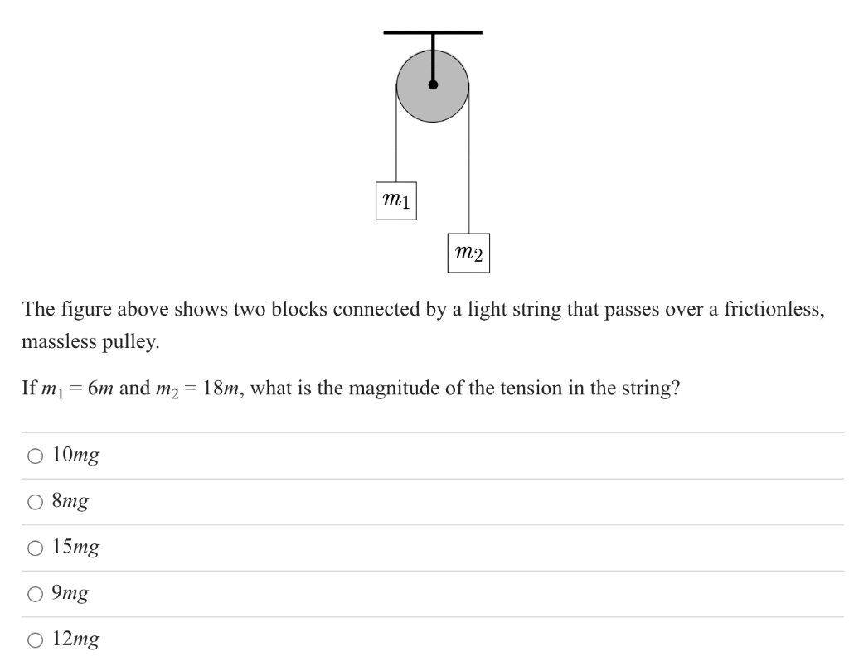Click the 'The figure above shows' paragraph

pos(424,325)
